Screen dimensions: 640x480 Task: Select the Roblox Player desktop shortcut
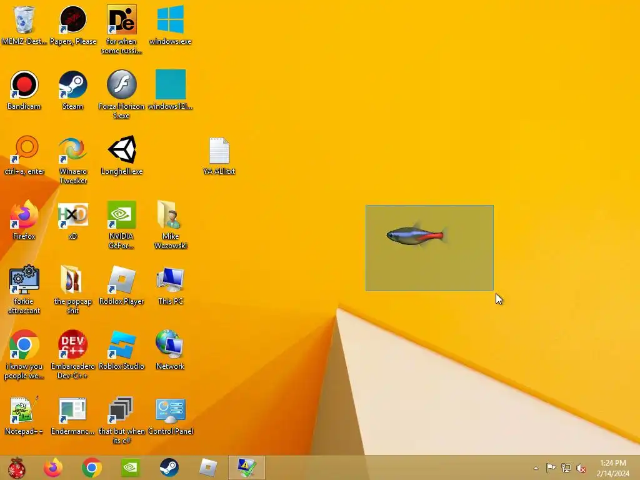click(121, 285)
